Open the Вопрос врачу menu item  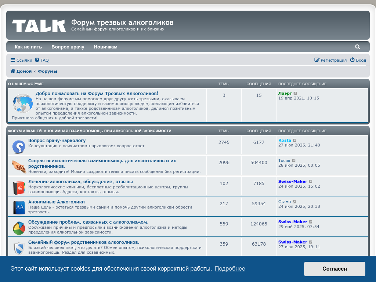tap(68, 47)
